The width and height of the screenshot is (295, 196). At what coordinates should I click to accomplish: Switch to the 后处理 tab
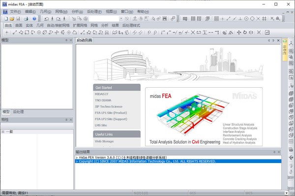coord(18,112)
